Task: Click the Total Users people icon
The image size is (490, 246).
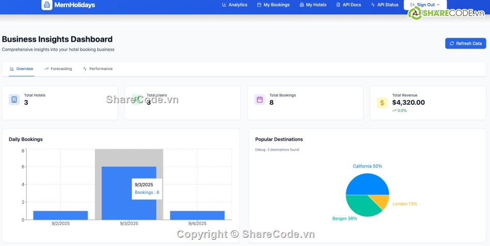Action: (x=137, y=100)
